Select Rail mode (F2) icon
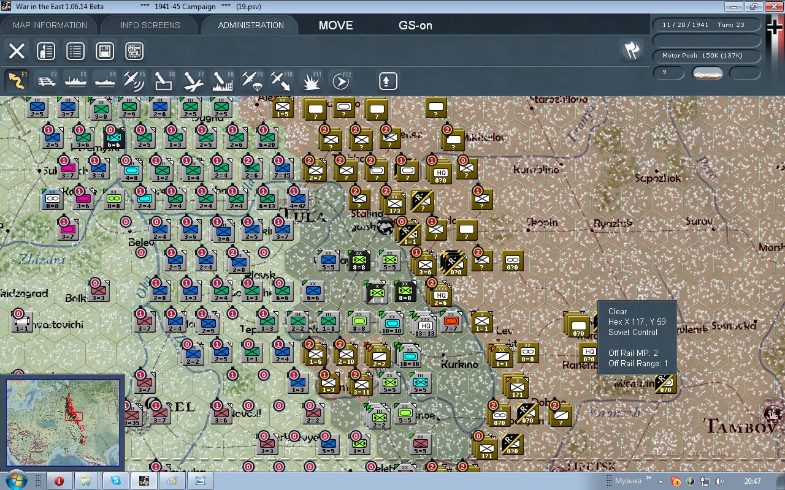Image resolution: width=785 pixels, height=490 pixels. pyautogui.click(x=47, y=81)
